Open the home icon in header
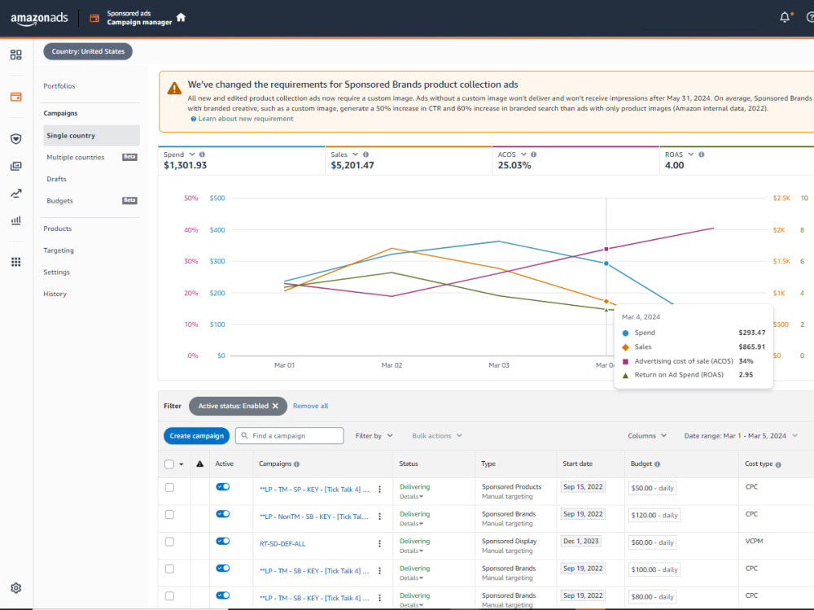This screenshot has height=610, width=814. [181, 18]
